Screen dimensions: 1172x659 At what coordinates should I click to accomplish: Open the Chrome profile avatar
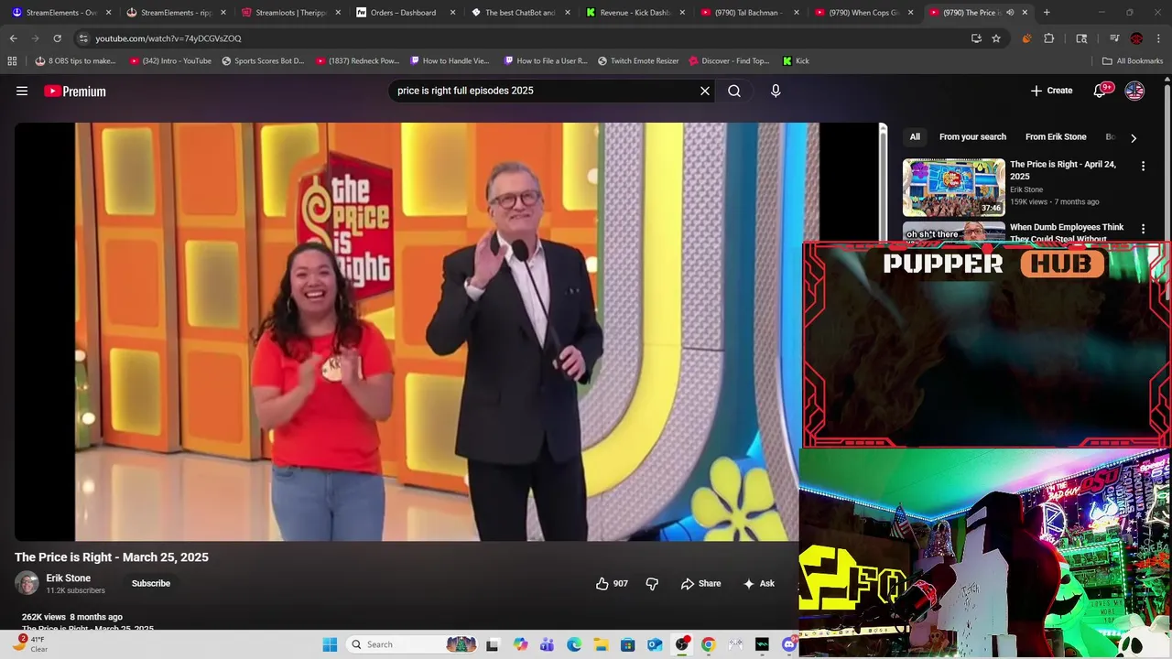(x=1136, y=38)
